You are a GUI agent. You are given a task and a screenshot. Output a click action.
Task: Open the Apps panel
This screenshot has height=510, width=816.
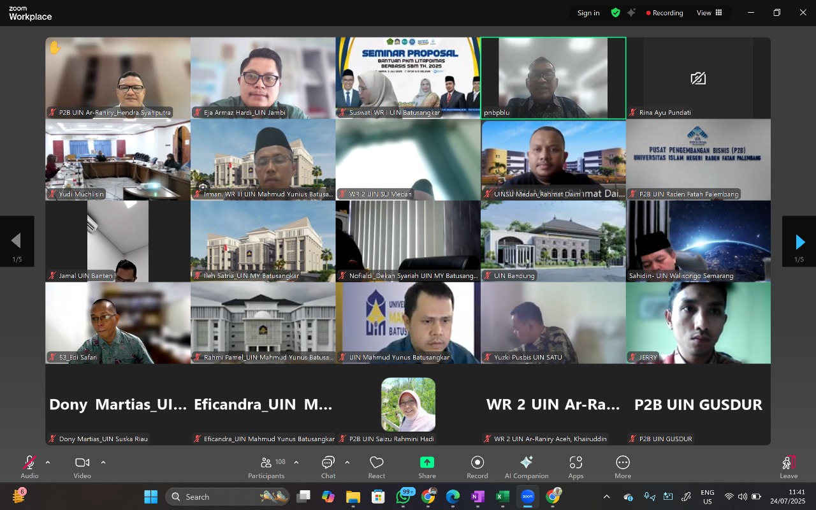tap(576, 467)
